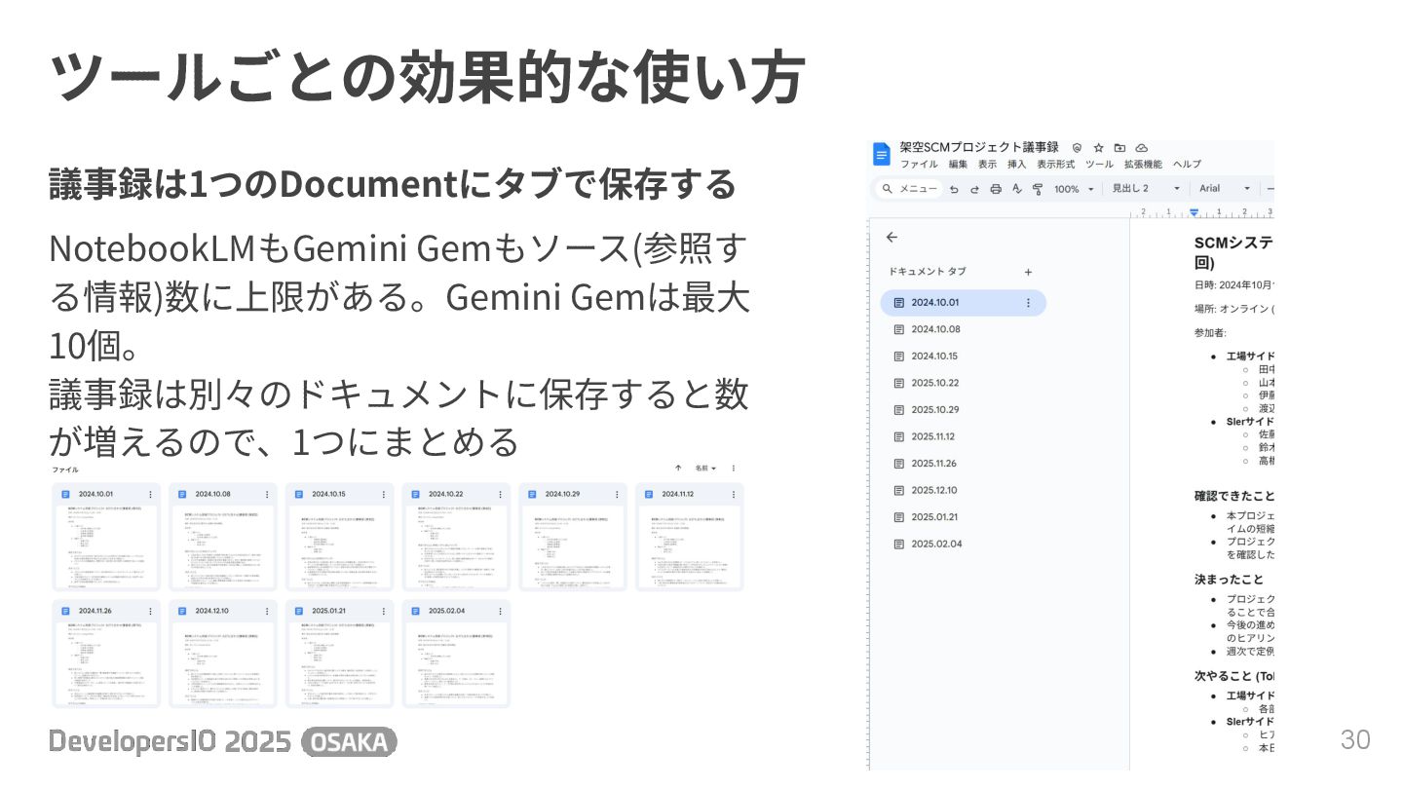Open the 見出し 2 paragraph style dropdown
Screen dimensions: 1403x789
point(1146,189)
